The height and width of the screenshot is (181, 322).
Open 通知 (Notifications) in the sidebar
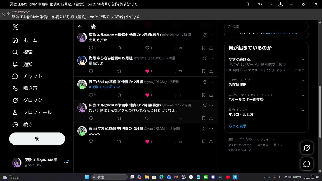click(x=23, y=64)
